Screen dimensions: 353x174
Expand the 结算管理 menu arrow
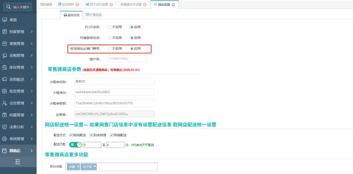pyautogui.click(x=32, y=115)
